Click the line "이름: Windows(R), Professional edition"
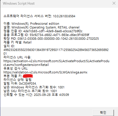118x116 pixels. coord(31,24)
